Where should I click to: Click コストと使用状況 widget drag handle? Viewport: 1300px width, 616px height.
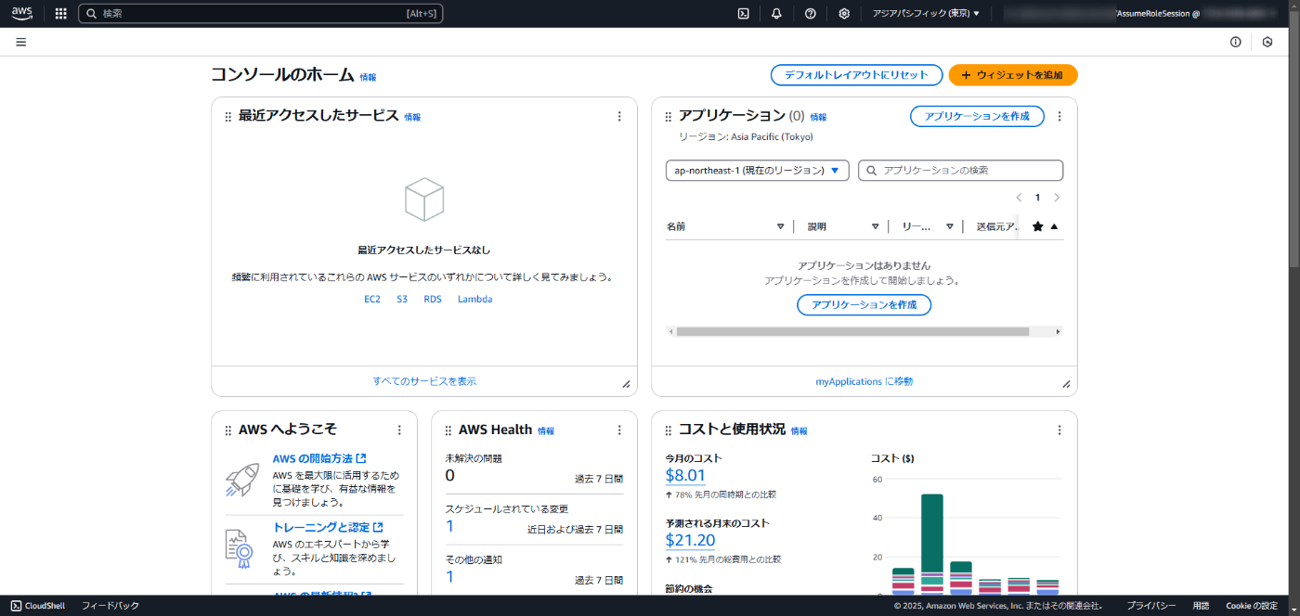pos(669,430)
